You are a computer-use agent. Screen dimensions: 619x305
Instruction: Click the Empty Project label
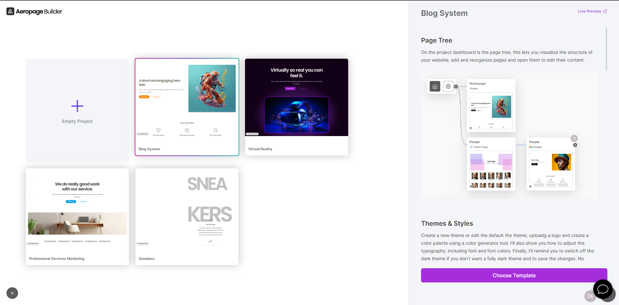click(x=77, y=121)
